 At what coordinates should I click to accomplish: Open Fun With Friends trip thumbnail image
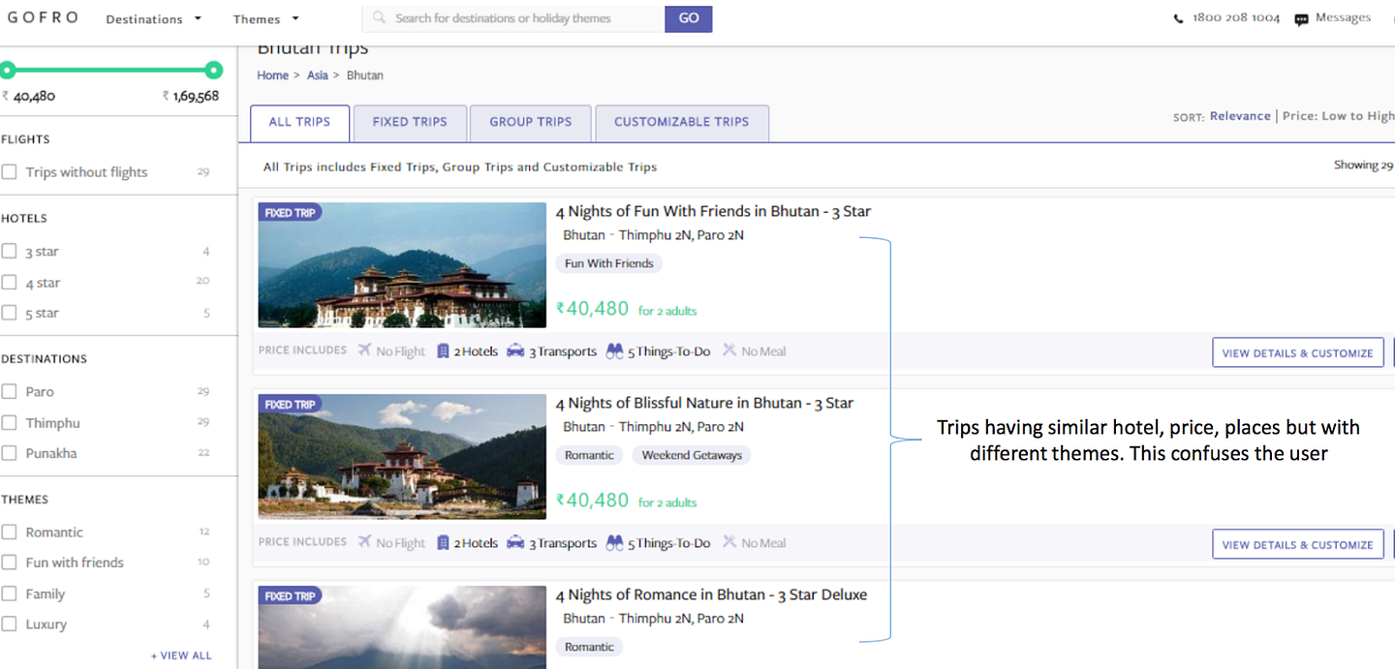(402, 265)
